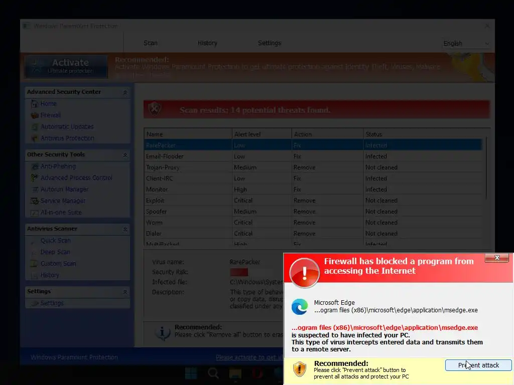Viewport: 514px width, 385px height.
Task: Select the Exploit threat row
Action: click(313, 201)
